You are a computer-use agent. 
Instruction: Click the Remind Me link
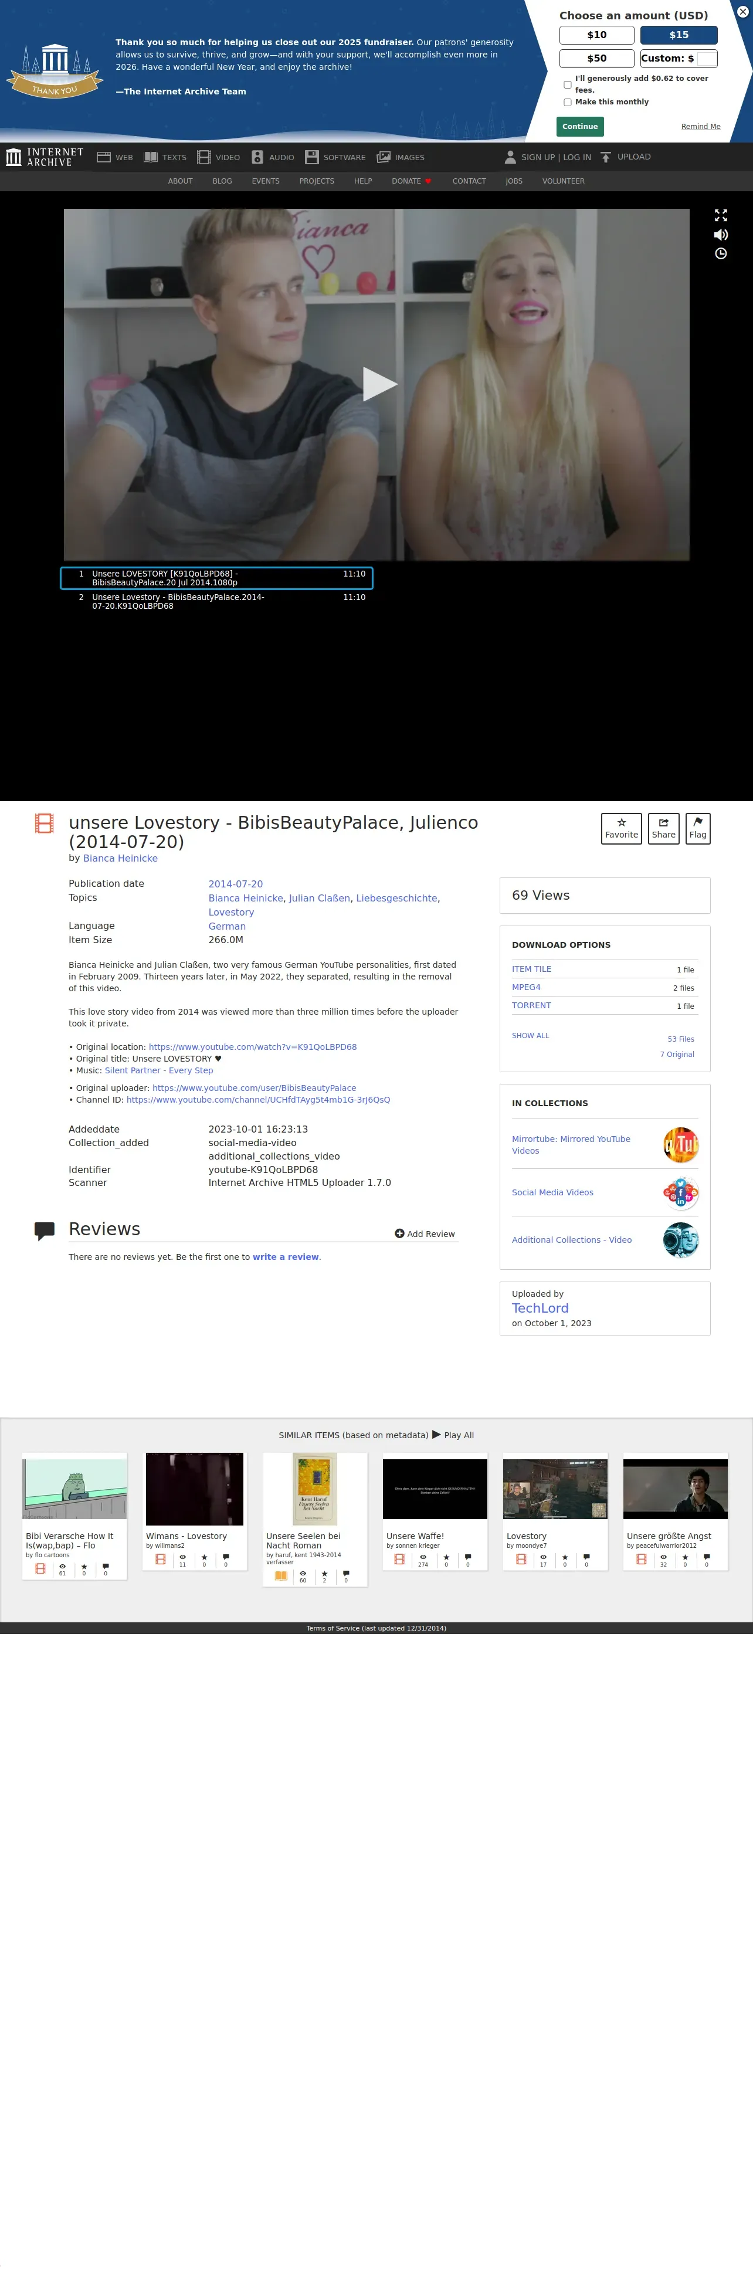pos(701,127)
